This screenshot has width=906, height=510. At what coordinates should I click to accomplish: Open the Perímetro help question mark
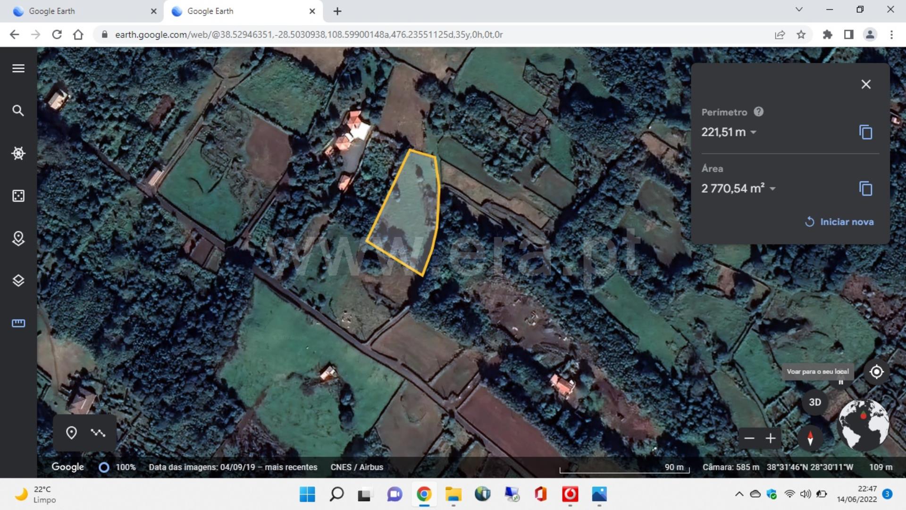(758, 112)
